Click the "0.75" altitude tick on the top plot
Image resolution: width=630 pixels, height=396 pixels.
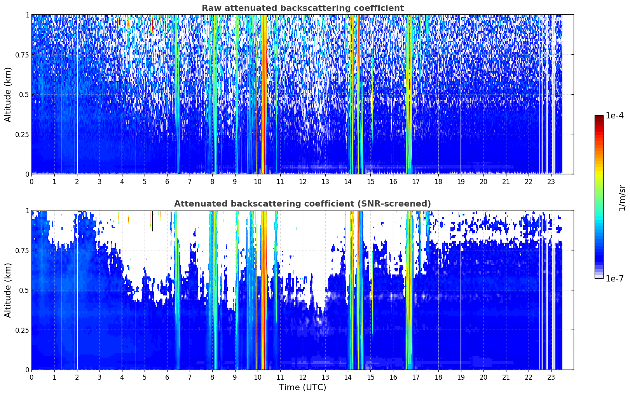coord(22,55)
